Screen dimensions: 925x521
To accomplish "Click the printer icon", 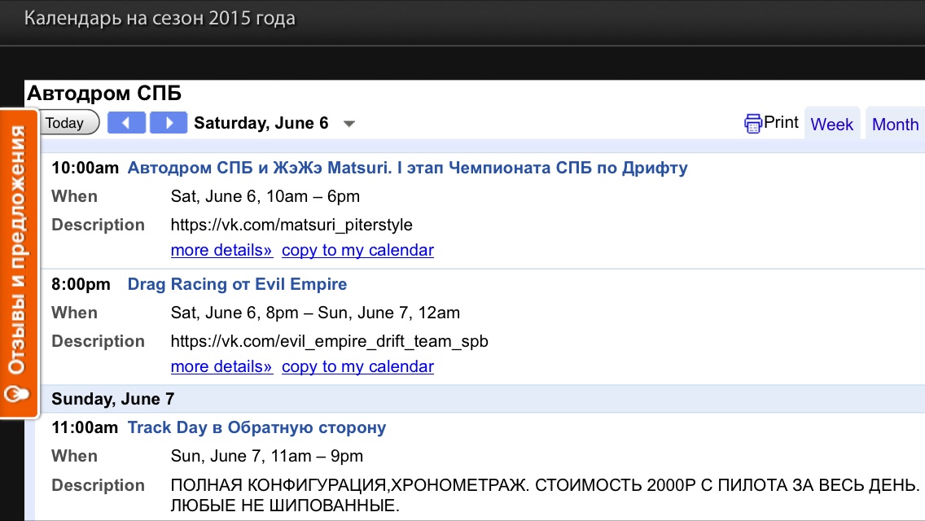I will [753, 124].
